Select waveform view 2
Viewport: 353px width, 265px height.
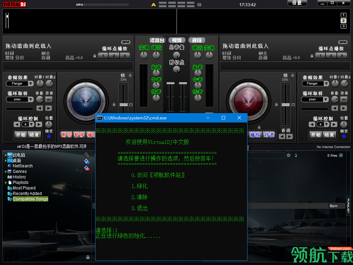pos(343,21)
